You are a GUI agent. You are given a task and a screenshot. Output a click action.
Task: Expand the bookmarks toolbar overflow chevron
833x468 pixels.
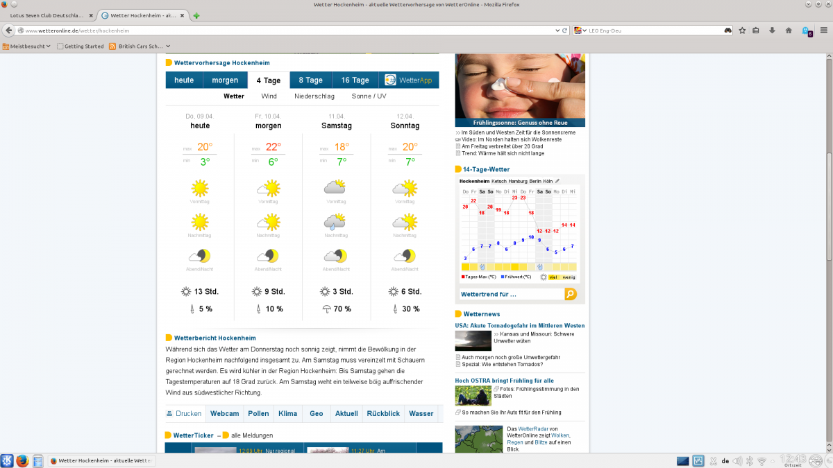(x=168, y=46)
